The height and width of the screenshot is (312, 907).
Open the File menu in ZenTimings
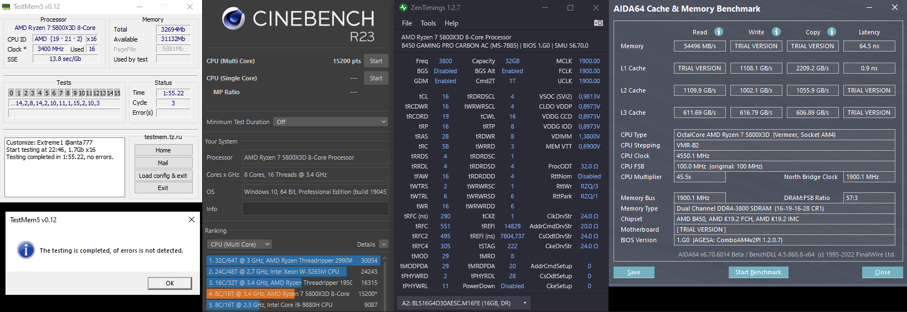tap(407, 23)
